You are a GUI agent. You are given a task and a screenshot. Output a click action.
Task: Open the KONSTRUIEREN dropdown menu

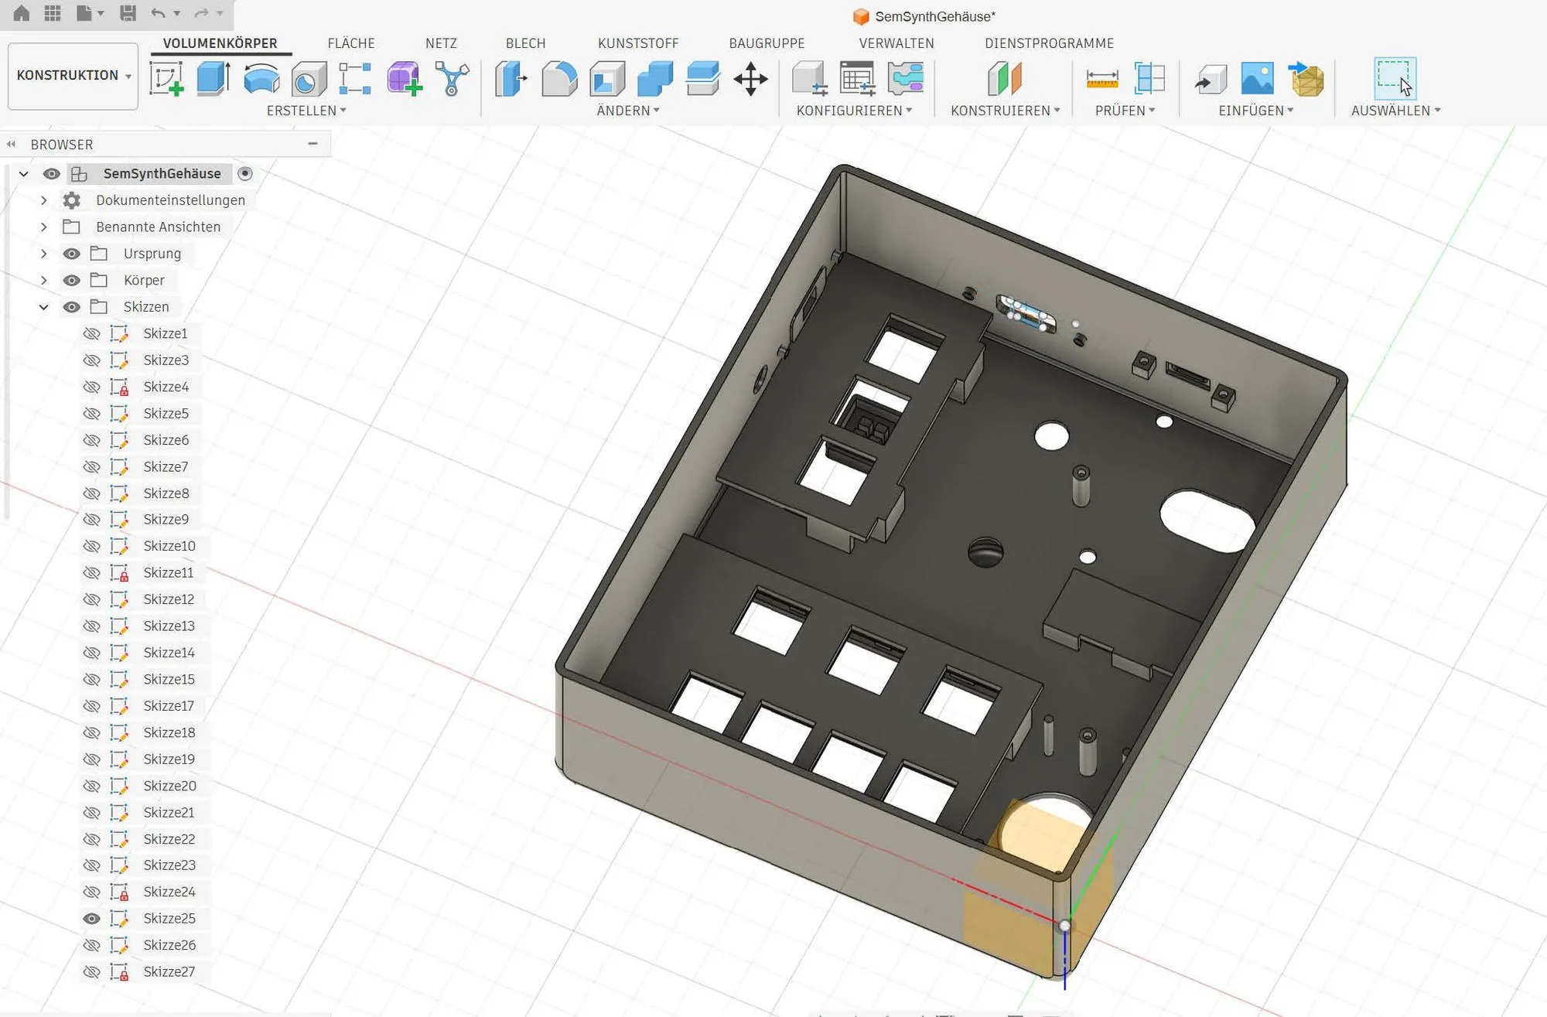click(1006, 111)
